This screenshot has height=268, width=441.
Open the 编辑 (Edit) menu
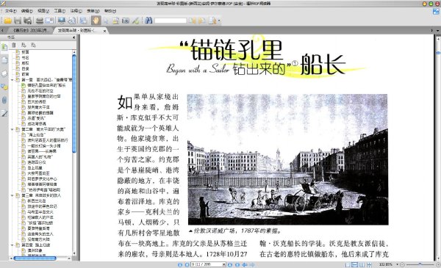(27, 11)
